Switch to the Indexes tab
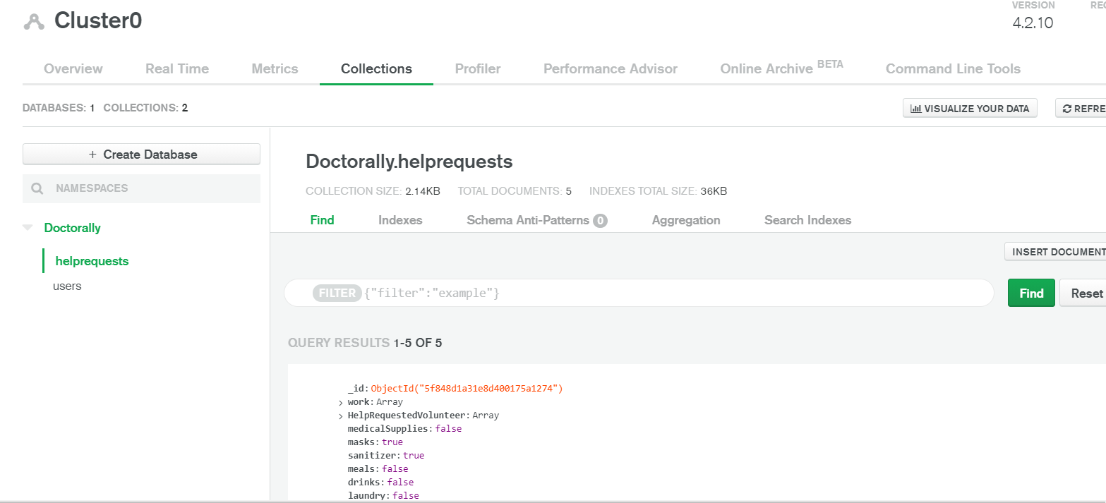This screenshot has width=1106, height=503. coord(400,220)
